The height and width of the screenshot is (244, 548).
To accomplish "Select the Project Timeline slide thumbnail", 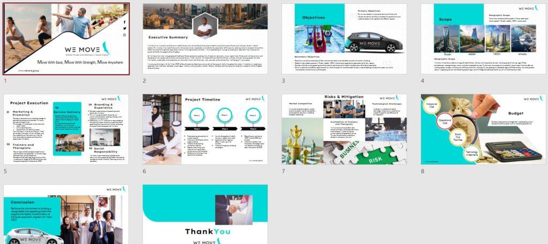I will [x=205, y=129].
